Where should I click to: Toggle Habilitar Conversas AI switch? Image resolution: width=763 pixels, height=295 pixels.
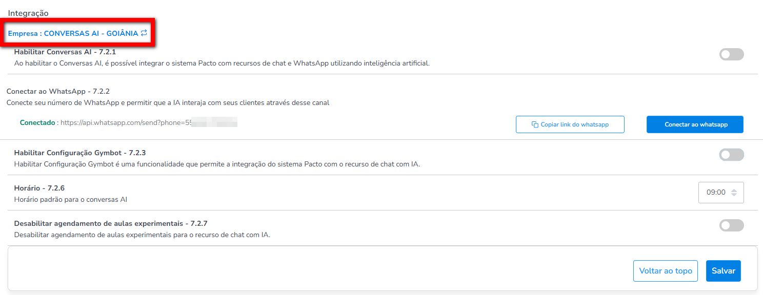(731, 54)
